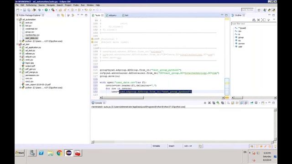292x164 pixels.
Task: Collapse All in PyDev Package Explorer
Action: point(58,15)
